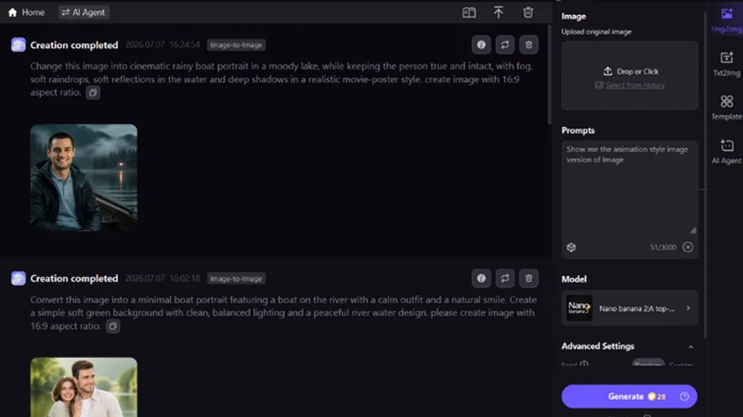Viewport: 743px width, 417px height.
Task: Open the guide book icon in top bar
Action: [469, 12]
